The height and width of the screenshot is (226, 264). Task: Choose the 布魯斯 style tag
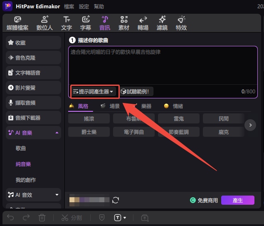point(134,118)
